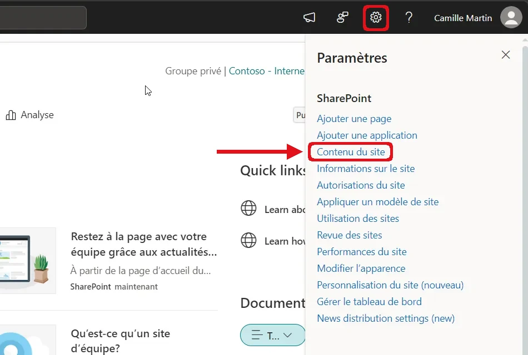This screenshot has height=355, width=528.
Task: Open Ajouter une application link
Action: 367,135
